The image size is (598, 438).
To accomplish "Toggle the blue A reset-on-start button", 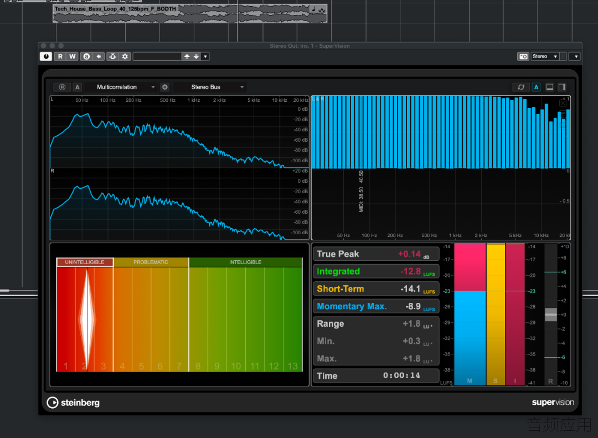I will click(536, 87).
